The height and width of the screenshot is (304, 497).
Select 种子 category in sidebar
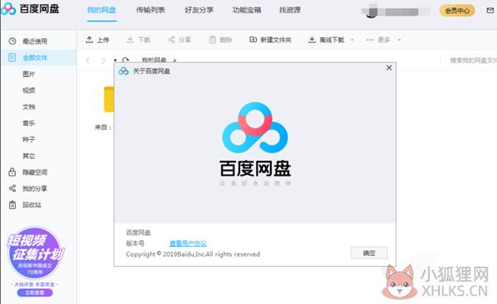[x=28, y=139]
